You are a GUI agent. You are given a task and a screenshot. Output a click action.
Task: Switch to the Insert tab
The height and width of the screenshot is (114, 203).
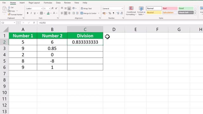(x=22, y=3)
